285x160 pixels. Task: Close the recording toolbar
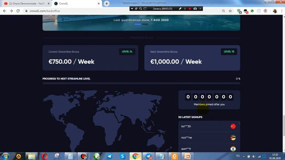(x=200, y=8)
